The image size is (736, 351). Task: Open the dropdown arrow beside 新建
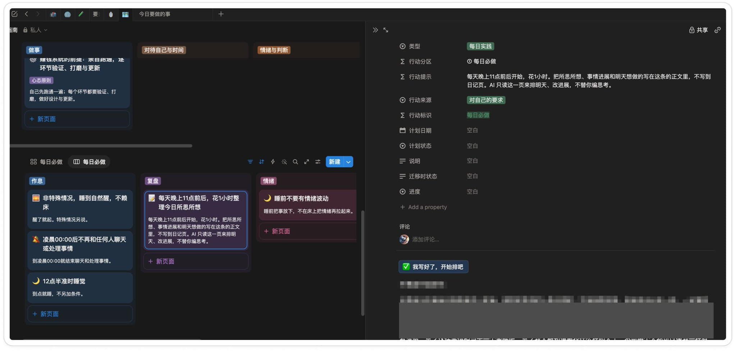pyautogui.click(x=348, y=162)
